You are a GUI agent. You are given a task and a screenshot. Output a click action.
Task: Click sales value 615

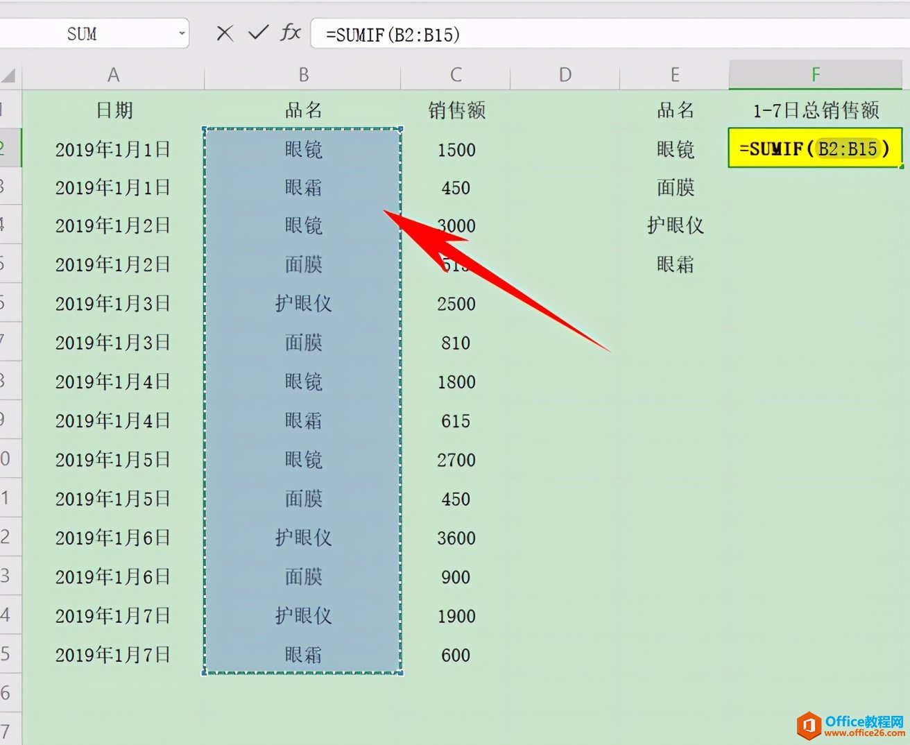pos(456,421)
